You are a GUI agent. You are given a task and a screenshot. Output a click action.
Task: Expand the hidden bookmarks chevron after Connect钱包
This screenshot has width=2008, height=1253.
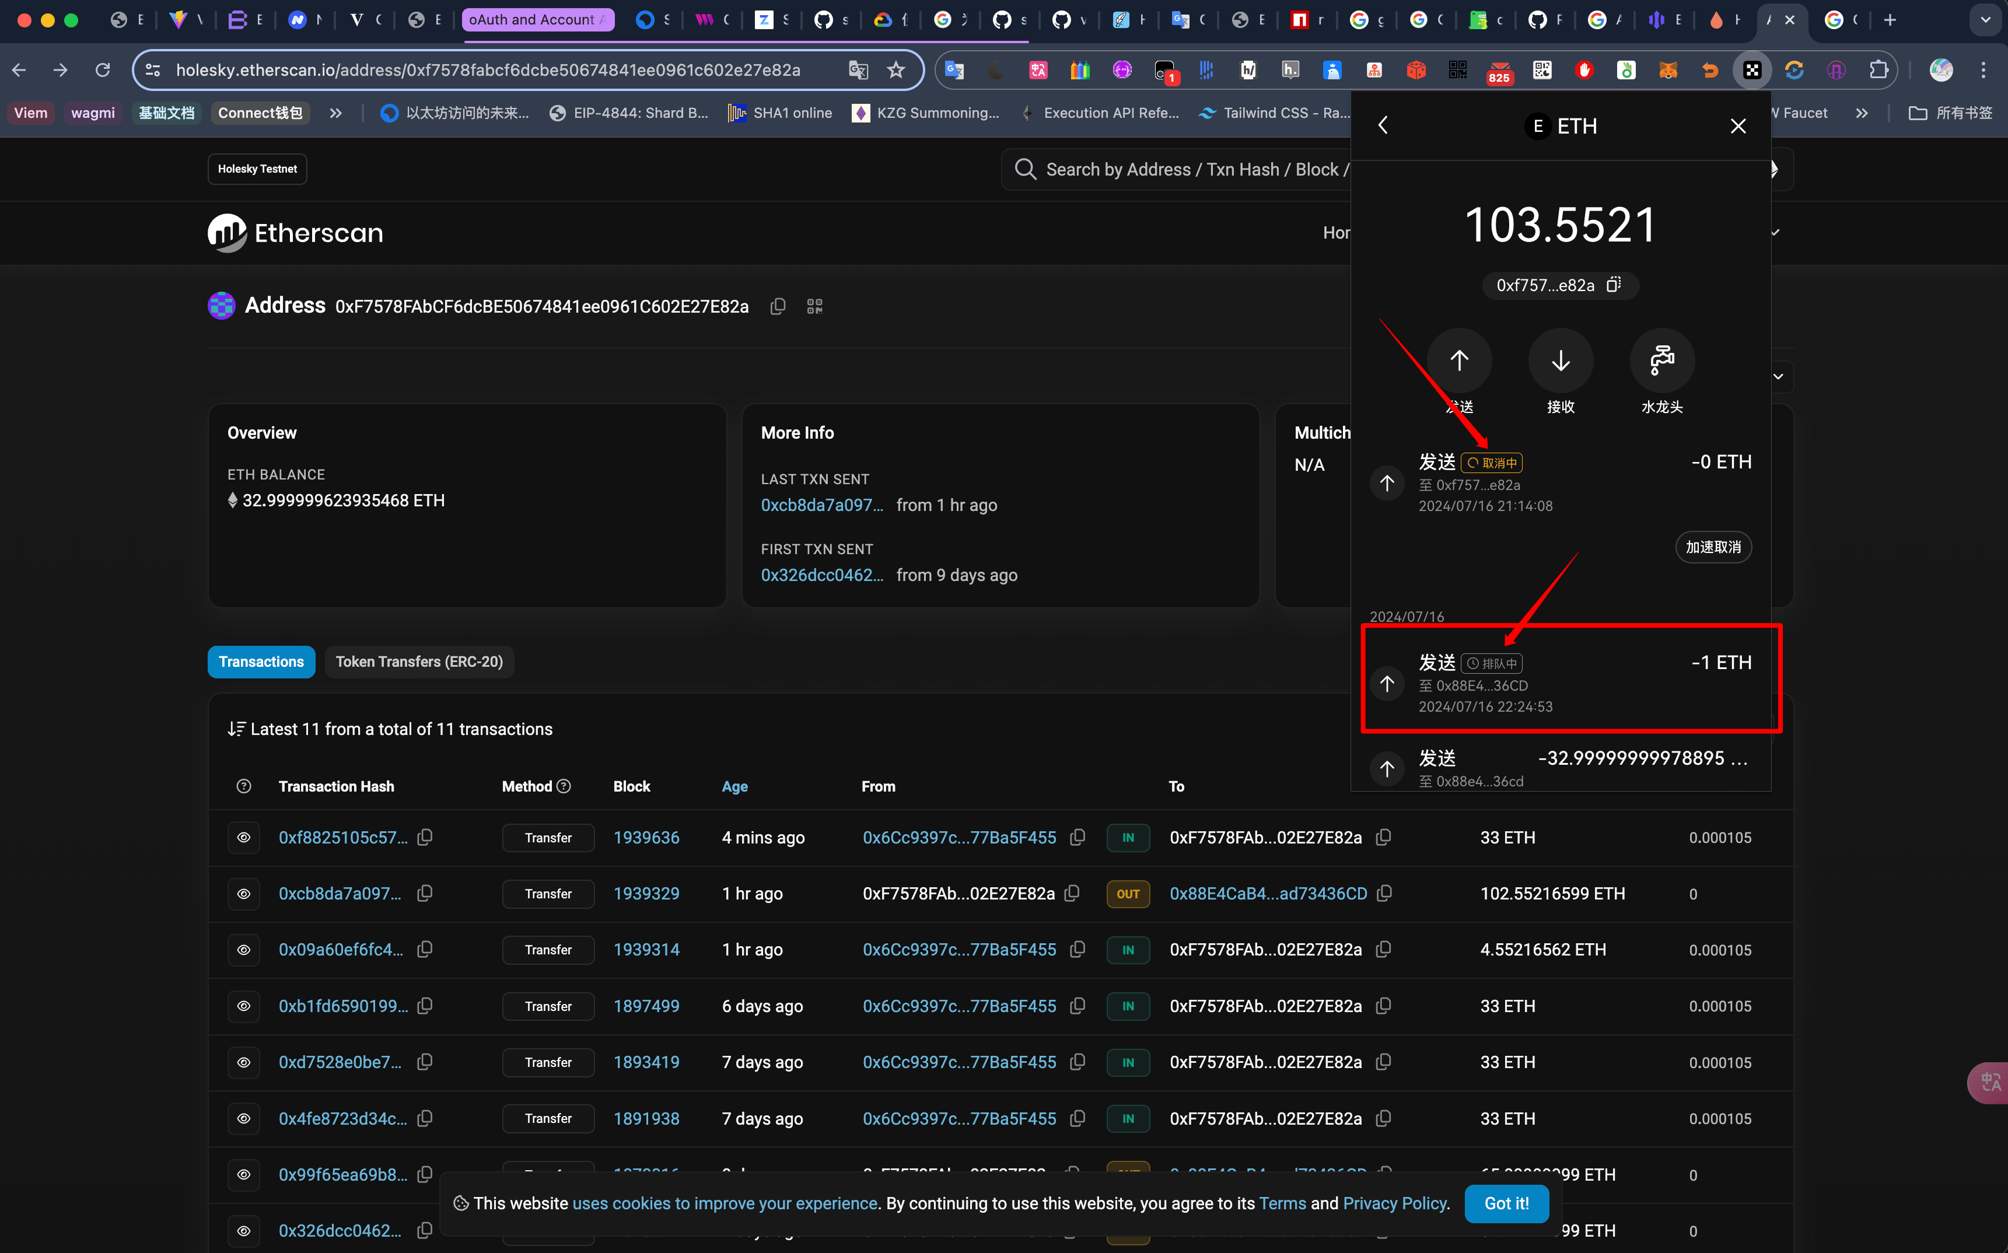tap(335, 113)
